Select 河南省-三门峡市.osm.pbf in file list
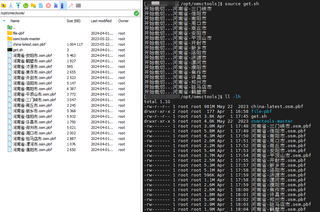Viewport: 320px width, 212px height. point(34,100)
